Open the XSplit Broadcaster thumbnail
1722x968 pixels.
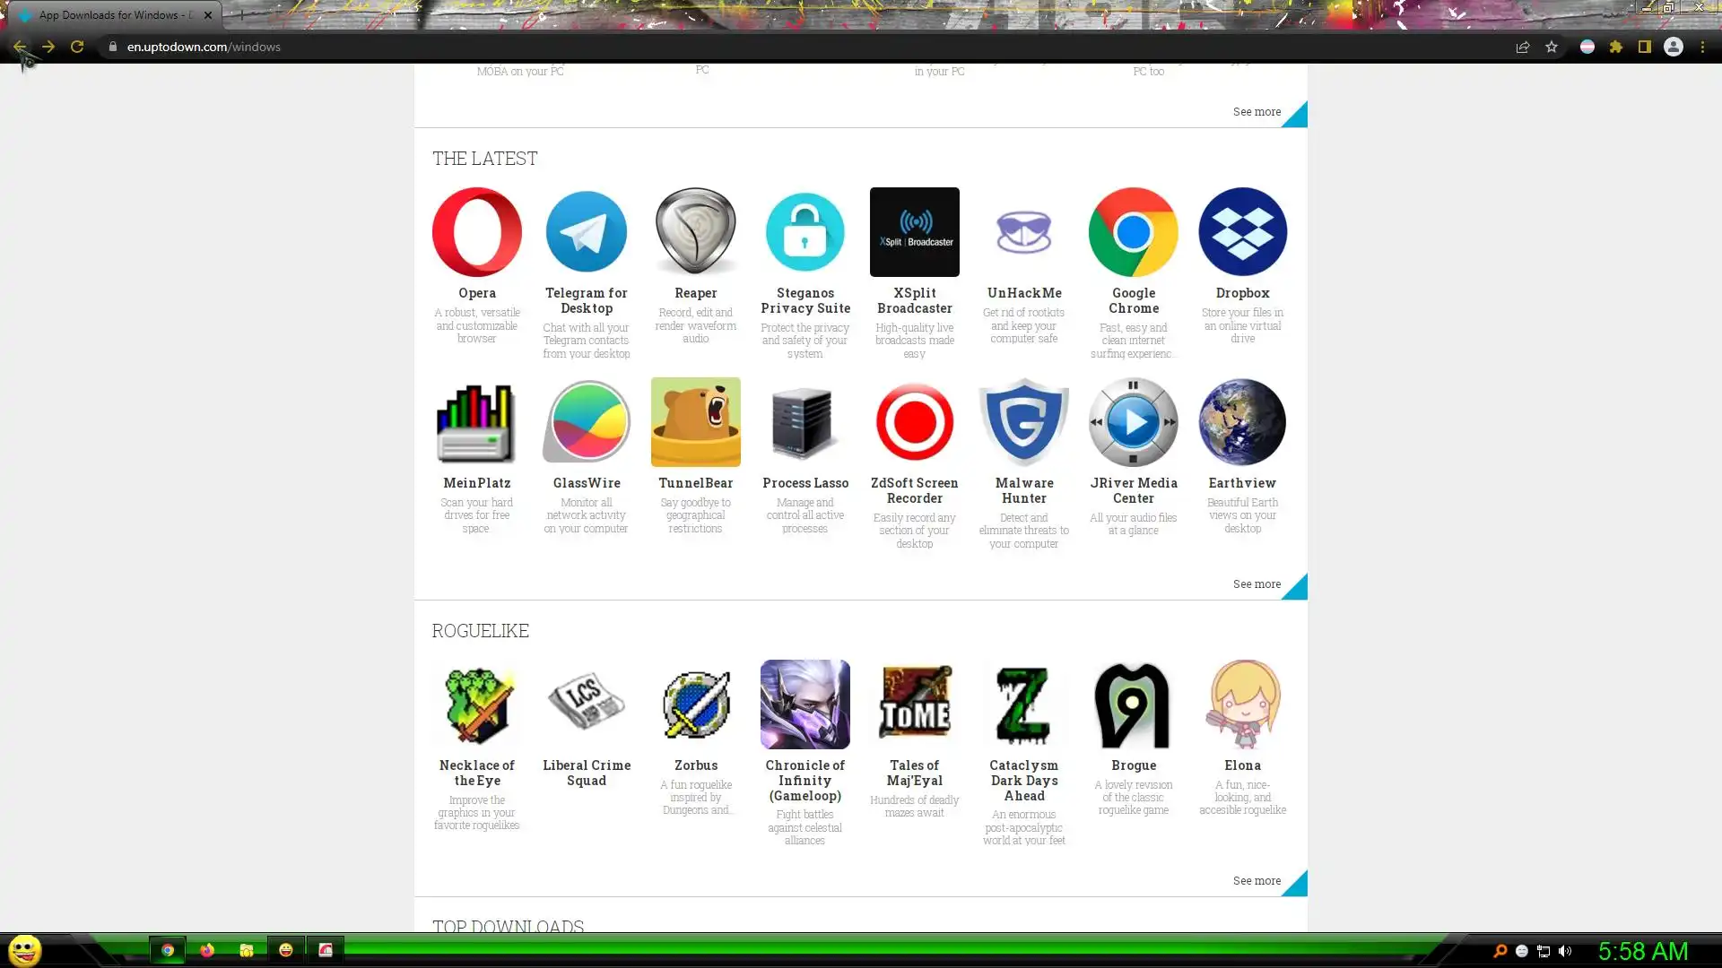(x=914, y=231)
